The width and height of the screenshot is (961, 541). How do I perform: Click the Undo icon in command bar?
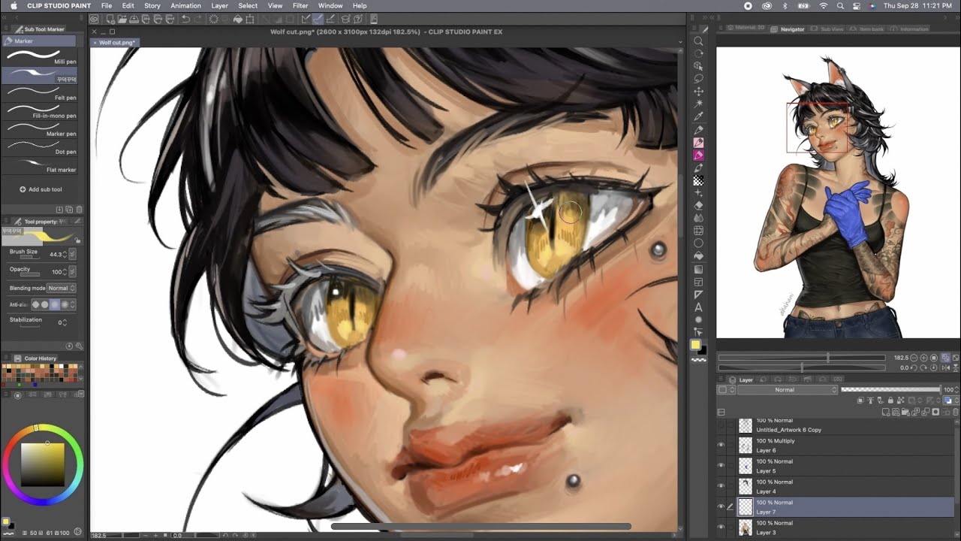pyautogui.click(x=185, y=19)
